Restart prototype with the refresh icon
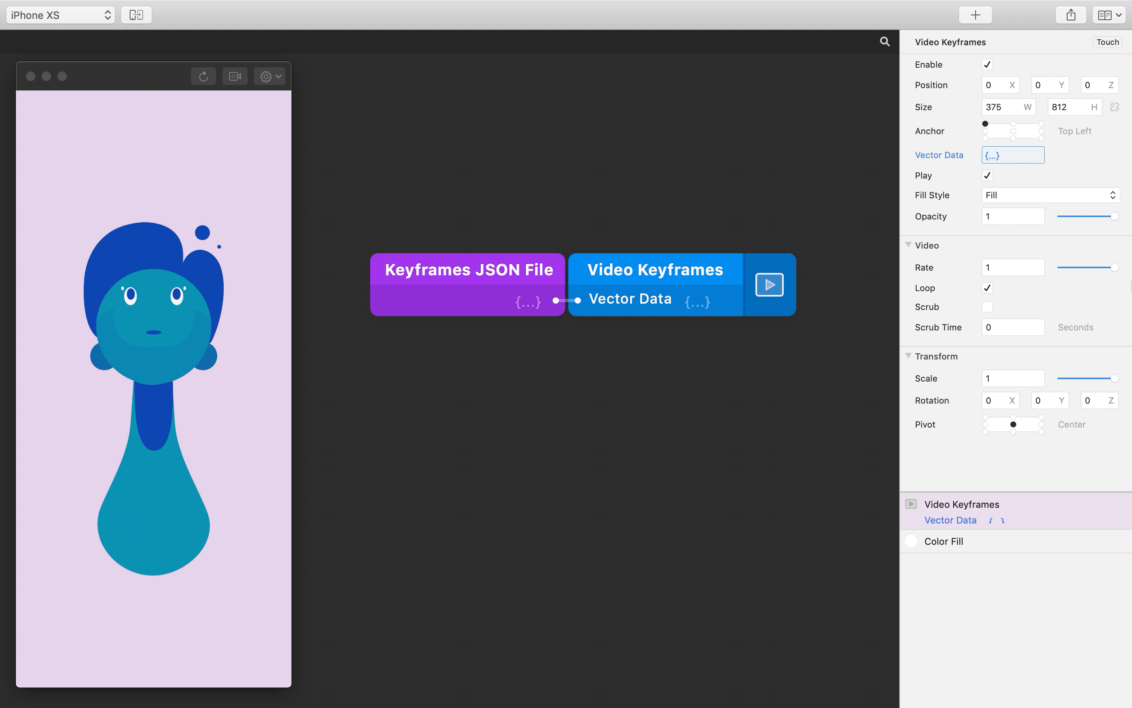Screen dimensions: 1132x708 tap(204, 76)
